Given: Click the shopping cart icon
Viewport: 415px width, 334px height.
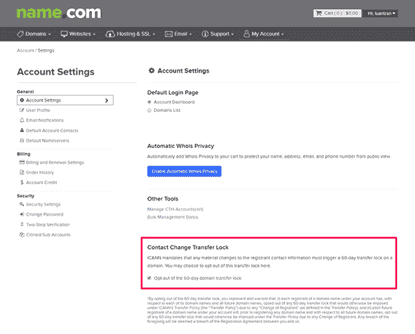Looking at the screenshot, I should (319, 13).
